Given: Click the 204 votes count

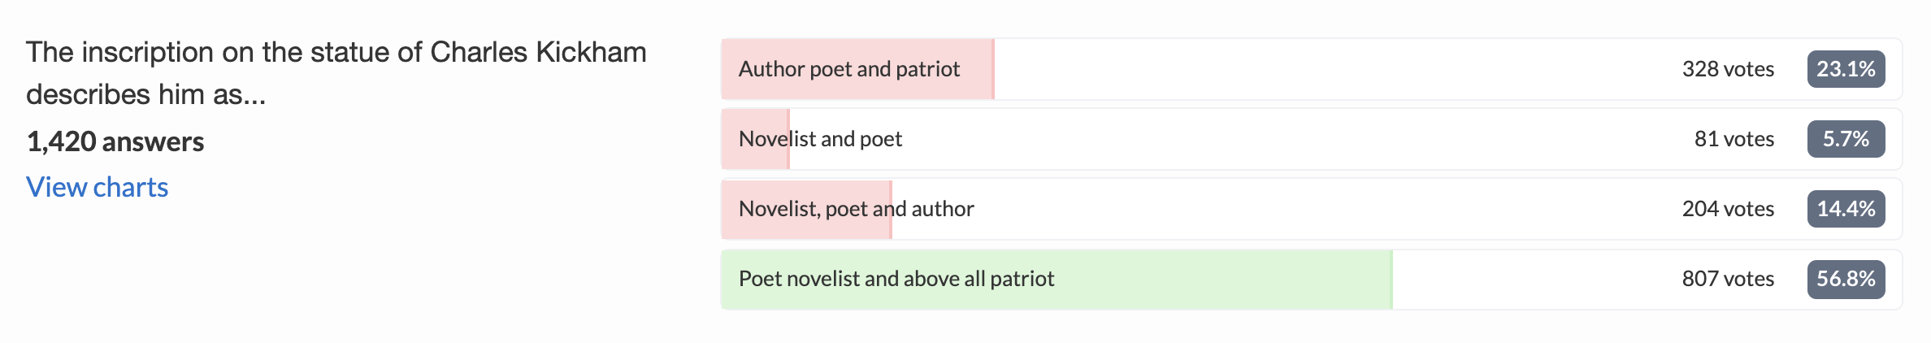Looking at the screenshot, I should pyautogui.click(x=1728, y=209).
